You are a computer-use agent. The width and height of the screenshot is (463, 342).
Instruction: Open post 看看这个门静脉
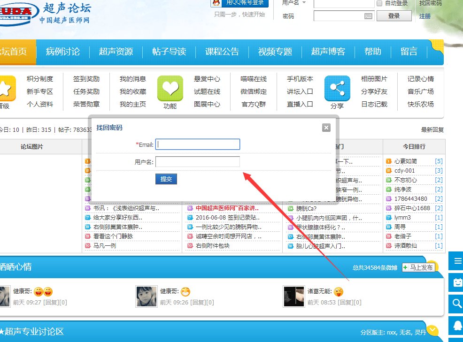(x=113, y=236)
